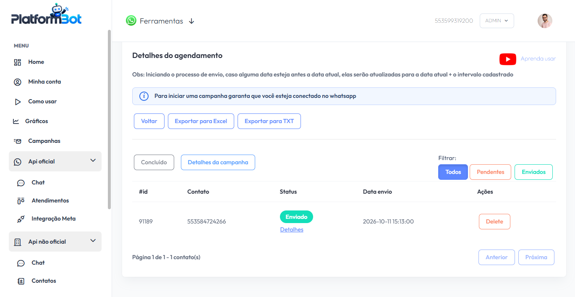Screen dimensions: 575x297
Task: Open Atendimentos menu item
Action: pos(50,201)
